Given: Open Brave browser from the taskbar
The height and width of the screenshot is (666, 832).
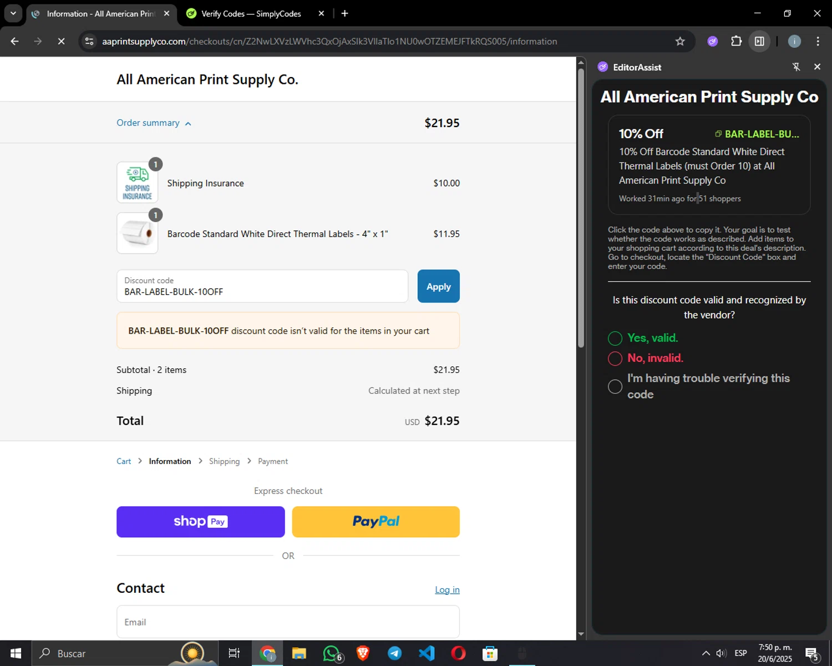Looking at the screenshot, I should [x=363, y=653].
